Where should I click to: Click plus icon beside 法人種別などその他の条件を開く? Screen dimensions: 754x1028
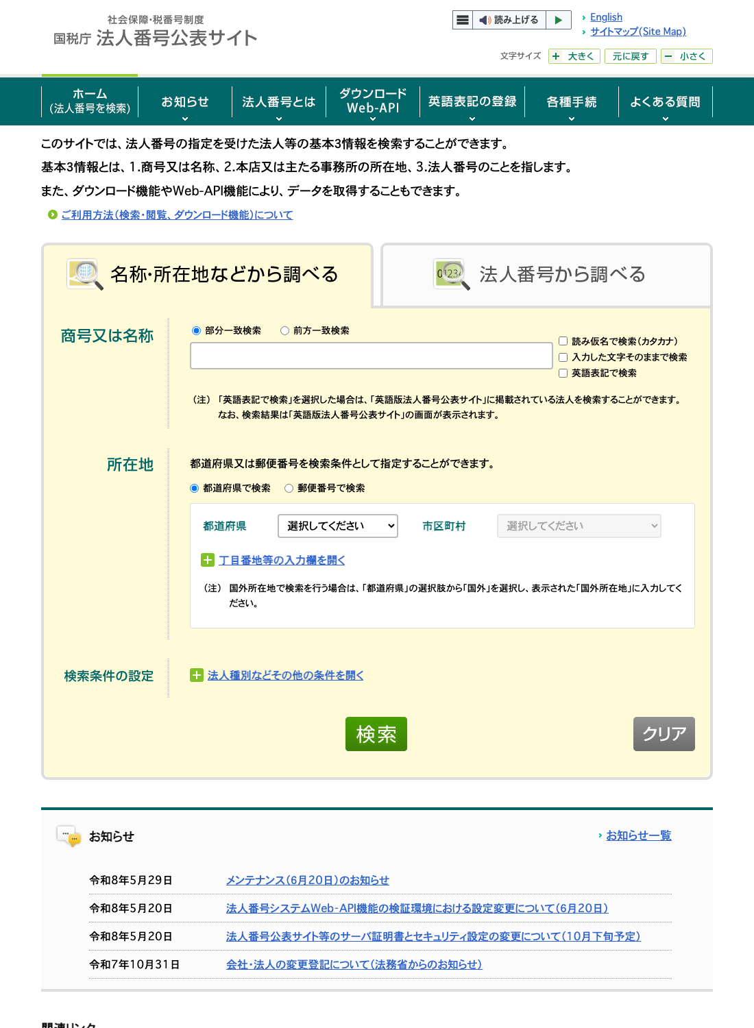point(197,675)
